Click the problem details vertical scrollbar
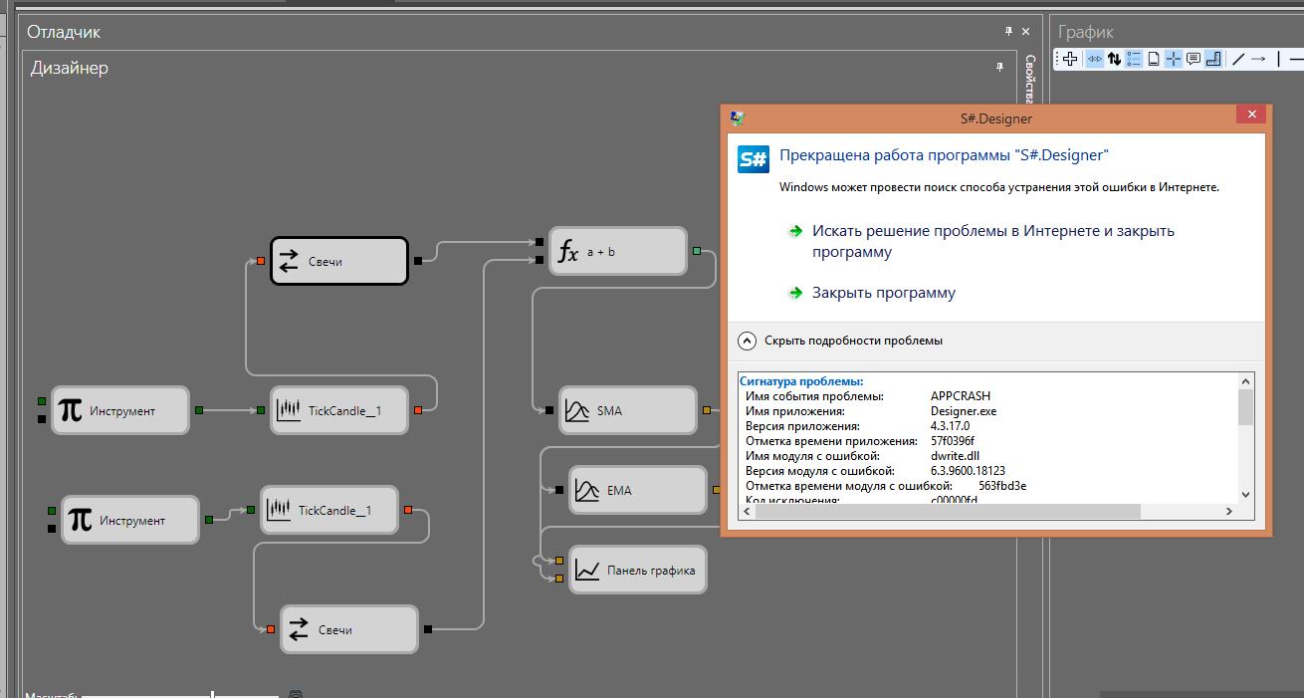The height and width of the screenshot is (698, 1304). [x=1245, y=407]
